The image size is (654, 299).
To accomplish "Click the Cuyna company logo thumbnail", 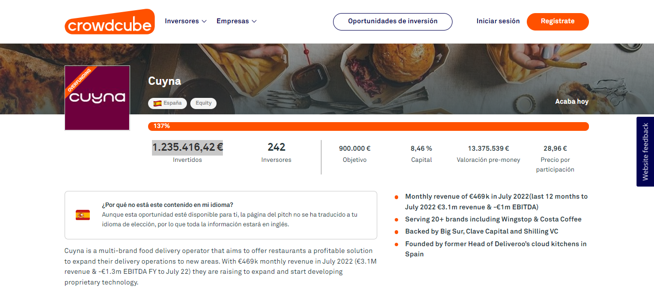I will 97,98.
